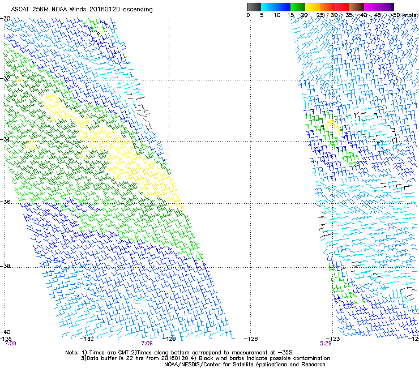Click the red 30–35 knots legend segment
This screenshot has height=368, width=419.
point(342,7)
